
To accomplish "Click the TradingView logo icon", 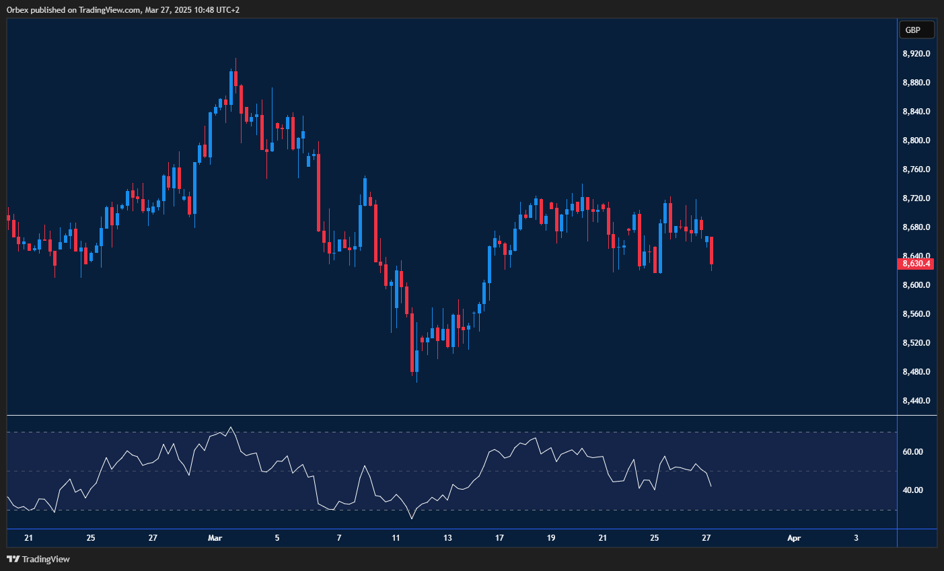I will click(13, 559).
